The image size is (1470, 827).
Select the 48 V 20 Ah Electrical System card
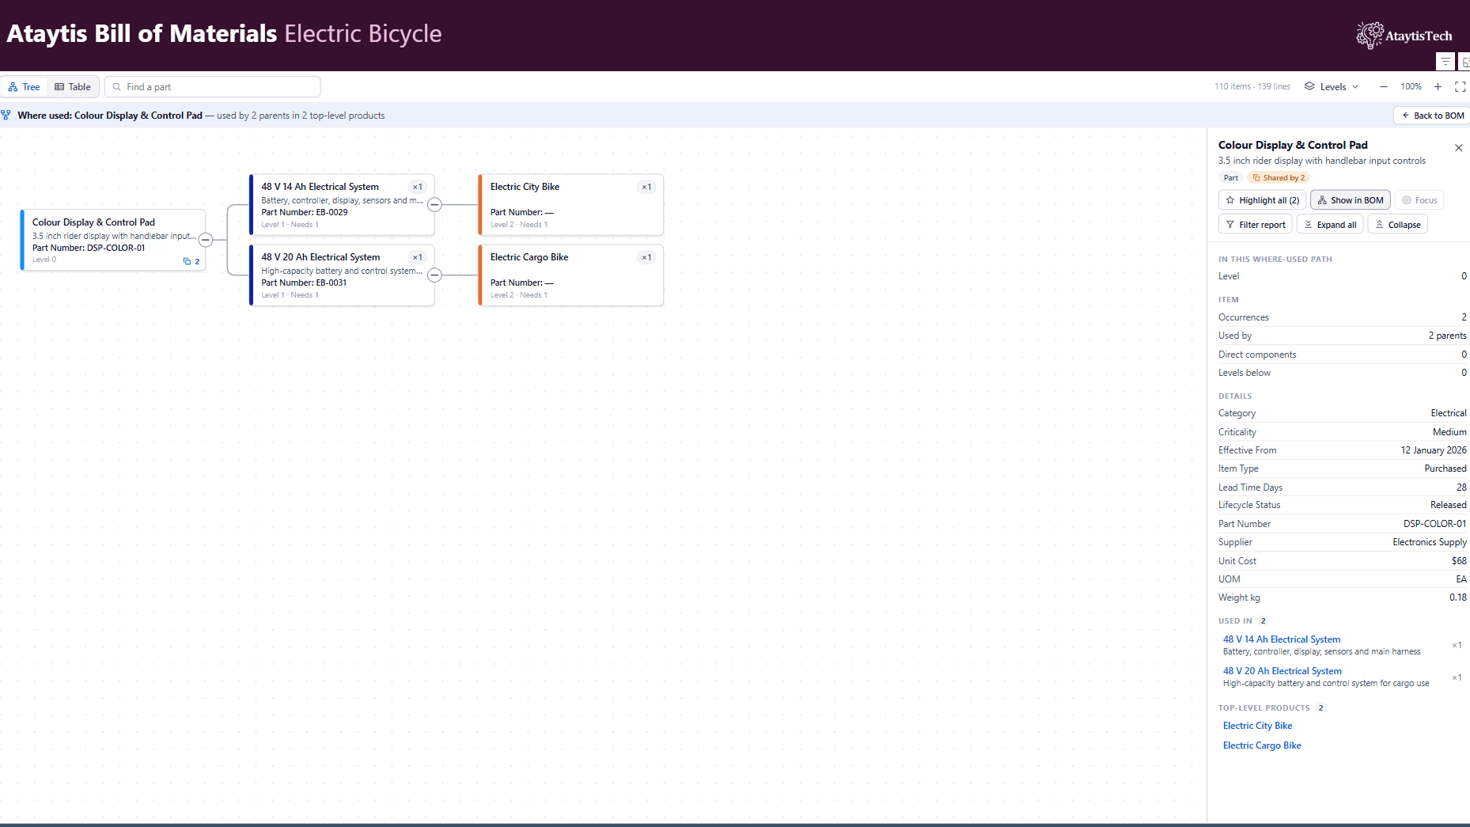click(x=342, y=275)
